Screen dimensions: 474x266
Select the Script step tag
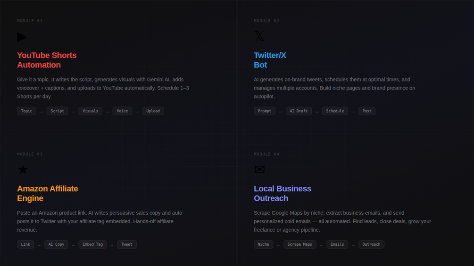pyautogui.click(x=58, y=111)
